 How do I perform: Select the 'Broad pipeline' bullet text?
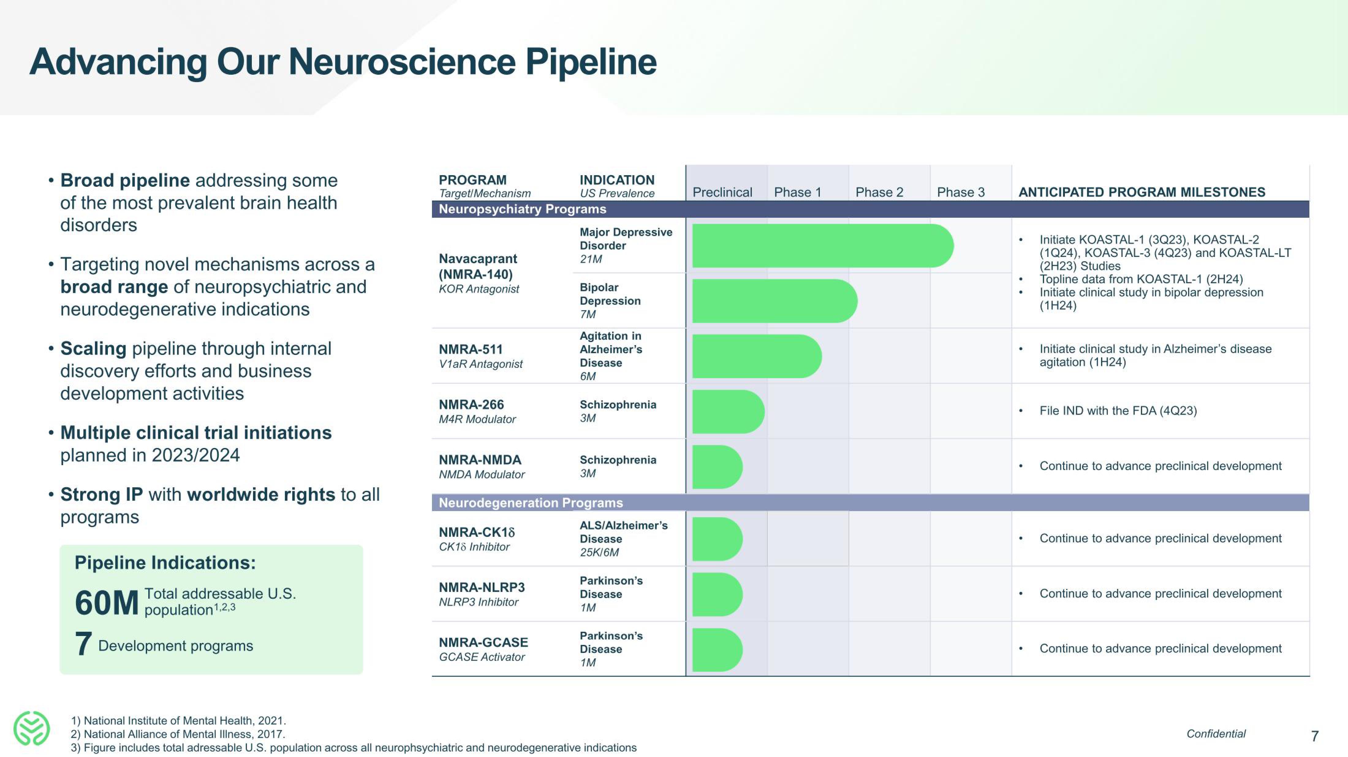click(199, 202)
